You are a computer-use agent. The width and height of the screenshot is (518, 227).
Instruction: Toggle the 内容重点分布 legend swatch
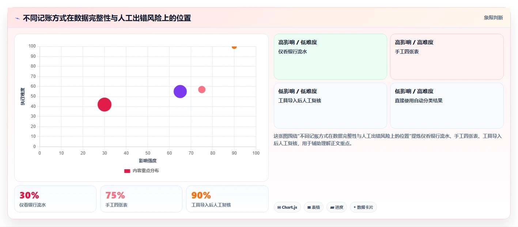[127, 171]
